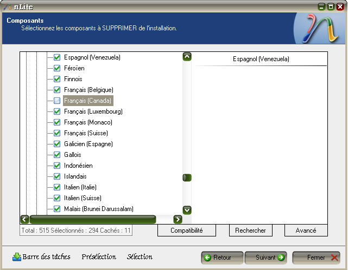This screenshot has height=270, width=348.
Task: Toggle Italien (Suisse) checkbox
Action: pyautogui.click(x=57, y=198)
